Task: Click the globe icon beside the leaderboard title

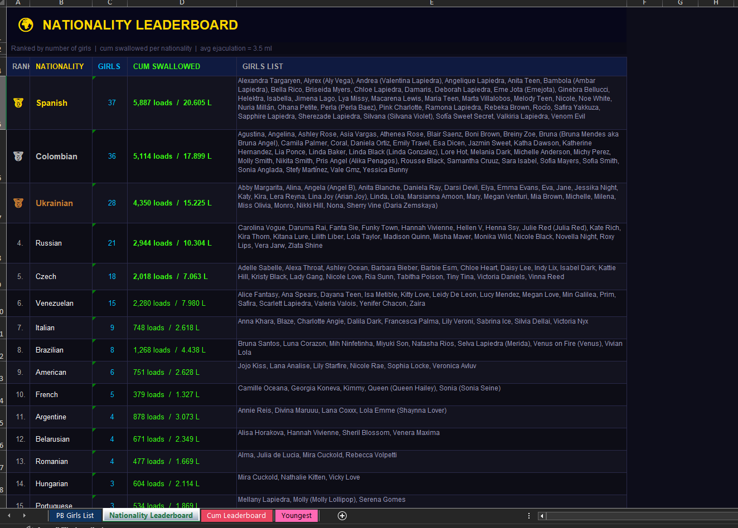Action: tap(26, 25)
